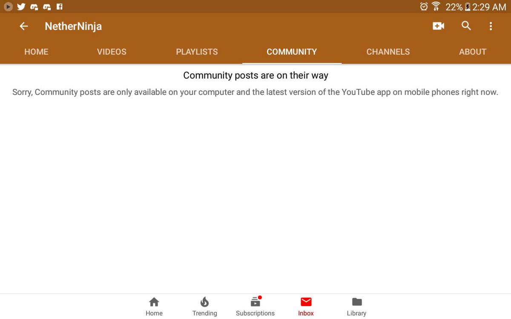Tap the back arrow beside NetherNinja
Screen dimensions: 511x319
tap(24, 26)
